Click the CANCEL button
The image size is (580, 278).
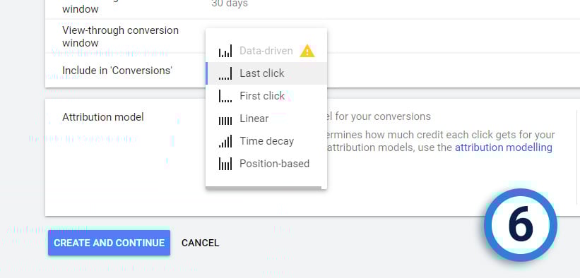[200, 243]
